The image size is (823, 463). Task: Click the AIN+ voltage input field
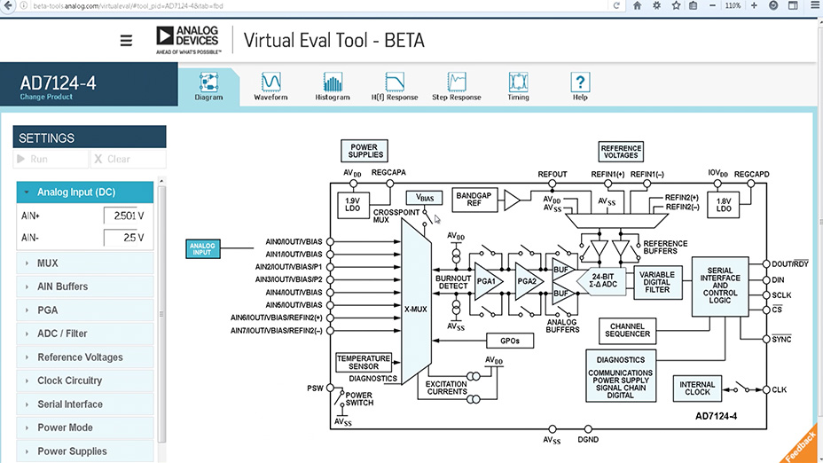click(125, 216)
